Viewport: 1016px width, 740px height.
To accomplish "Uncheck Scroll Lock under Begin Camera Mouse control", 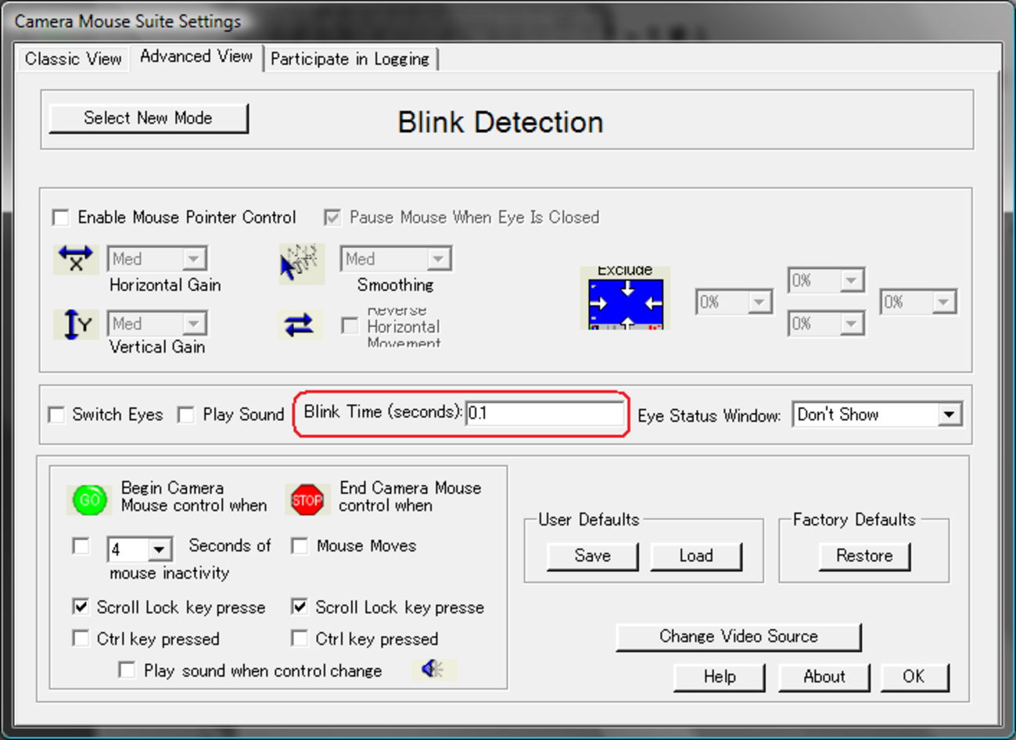I will [81, 606].
